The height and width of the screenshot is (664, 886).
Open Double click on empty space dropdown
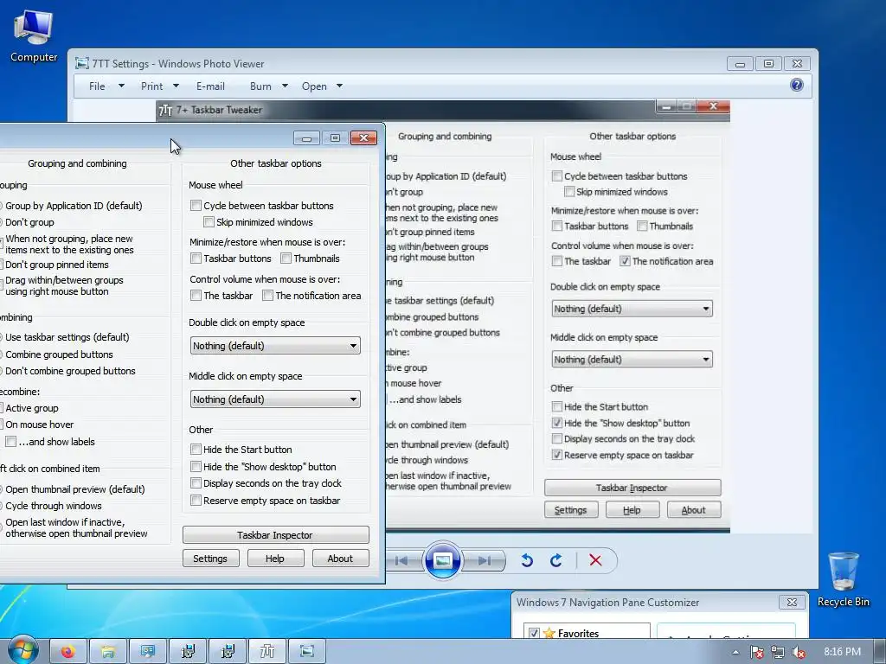pyautogui.click(x=275, y=346)
